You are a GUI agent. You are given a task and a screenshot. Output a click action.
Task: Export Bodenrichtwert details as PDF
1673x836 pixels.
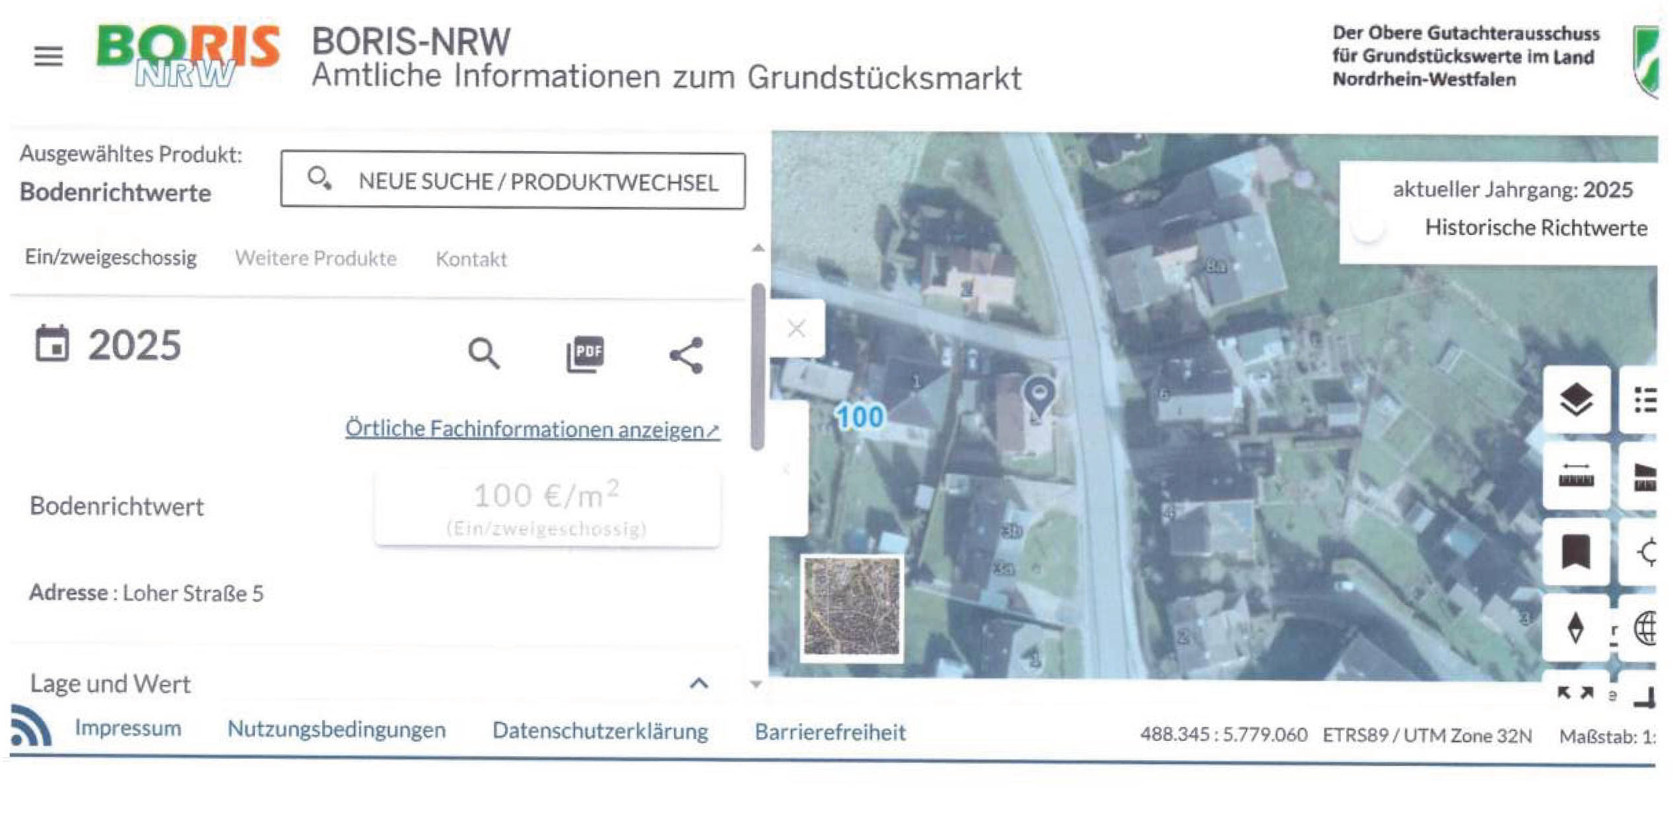point(585,354)
